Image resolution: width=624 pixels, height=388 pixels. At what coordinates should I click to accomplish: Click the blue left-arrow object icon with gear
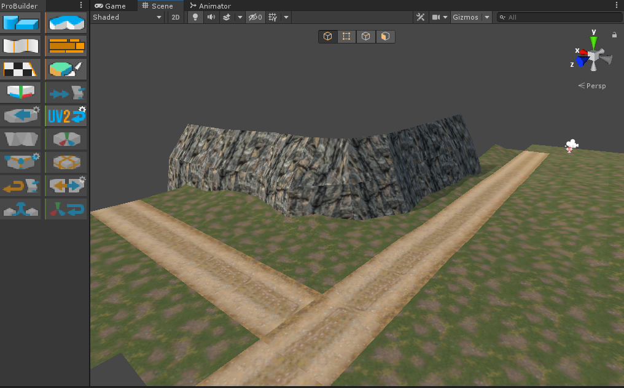point(21,116)
